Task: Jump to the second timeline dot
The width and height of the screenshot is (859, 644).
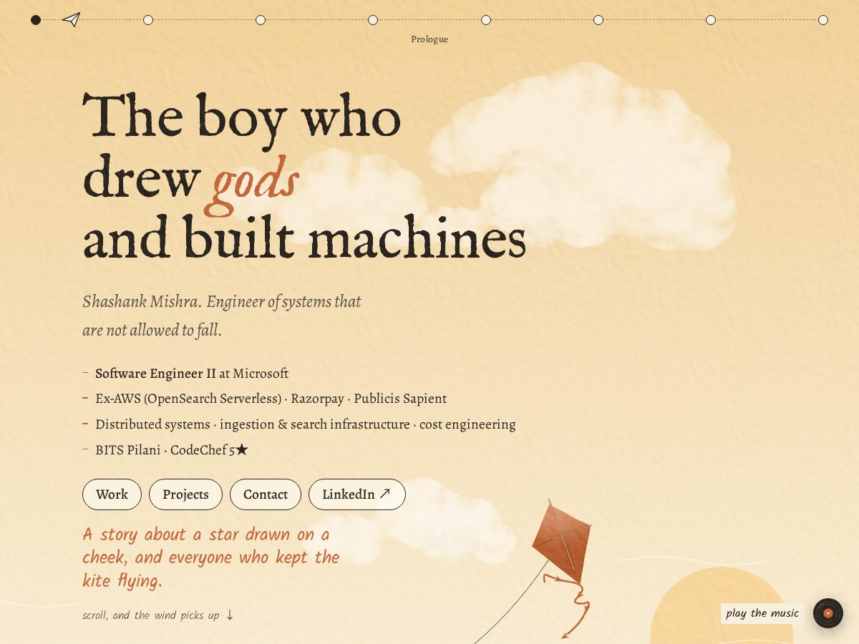Action: coord(148,20)
